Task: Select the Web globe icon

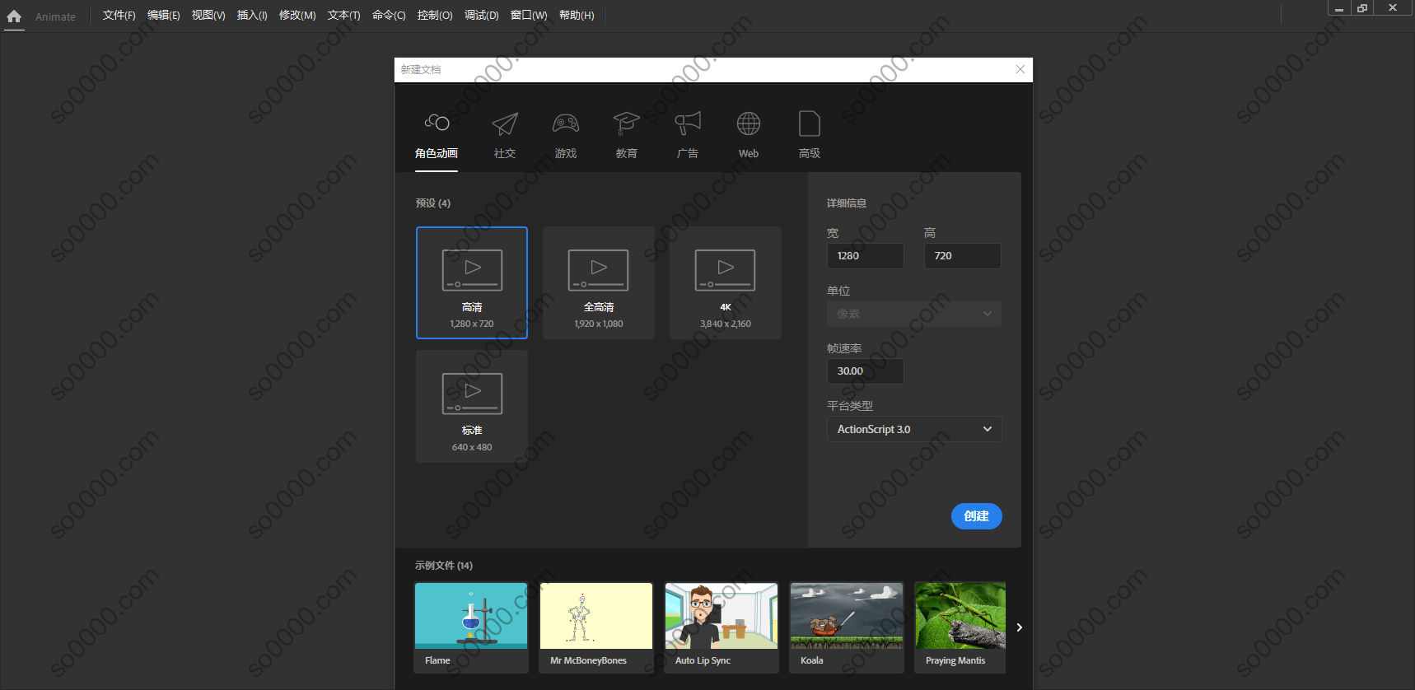Action: (x=748, y=125)
